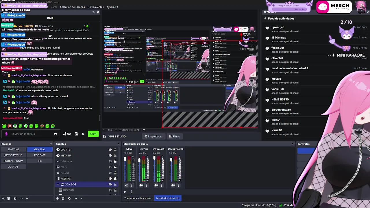This screenshot has height=208, width=370.
Task: Switch to JUST CHATTING scene
Action: 13,155
